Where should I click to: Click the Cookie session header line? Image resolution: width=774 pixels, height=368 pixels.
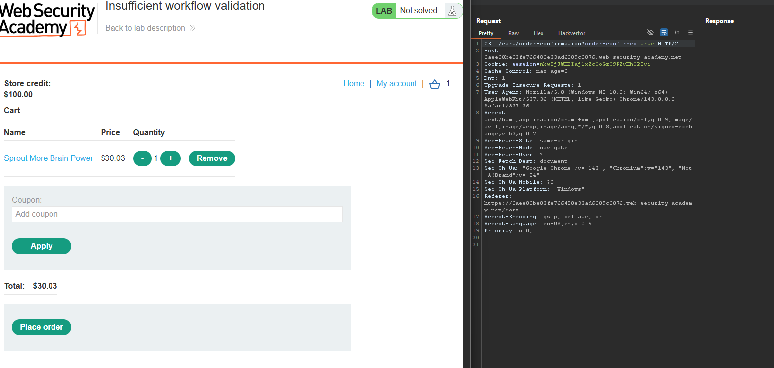pos(567,64)
